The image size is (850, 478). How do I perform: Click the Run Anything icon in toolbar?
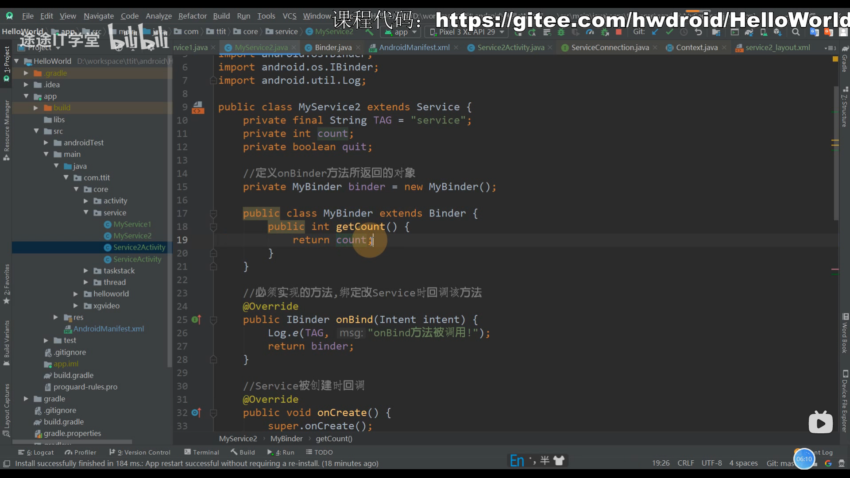[735, 32]
